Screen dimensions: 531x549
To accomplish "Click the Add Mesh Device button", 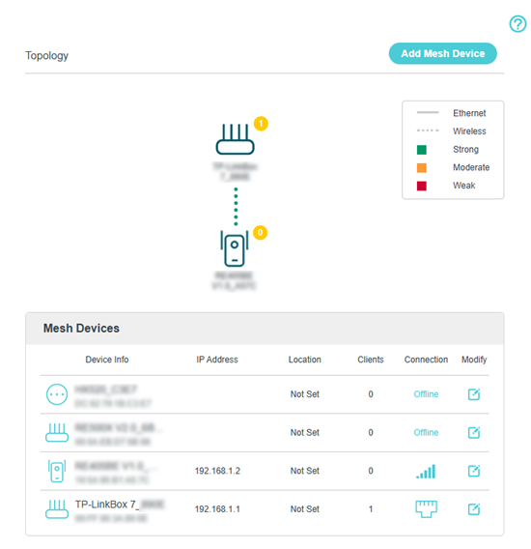I will (442, 53).
